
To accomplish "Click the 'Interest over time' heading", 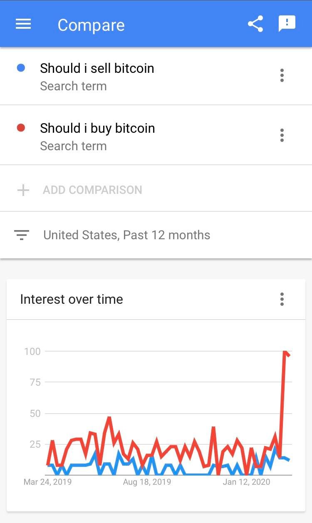I will (x=72, y=299).
